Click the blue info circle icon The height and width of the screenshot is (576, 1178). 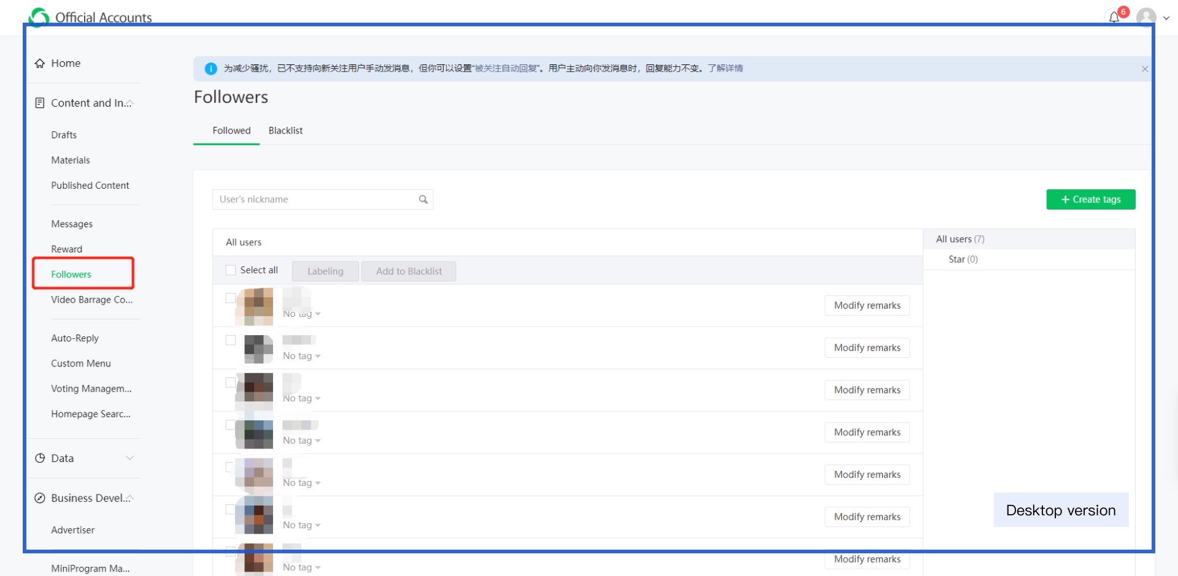[210, 69]
